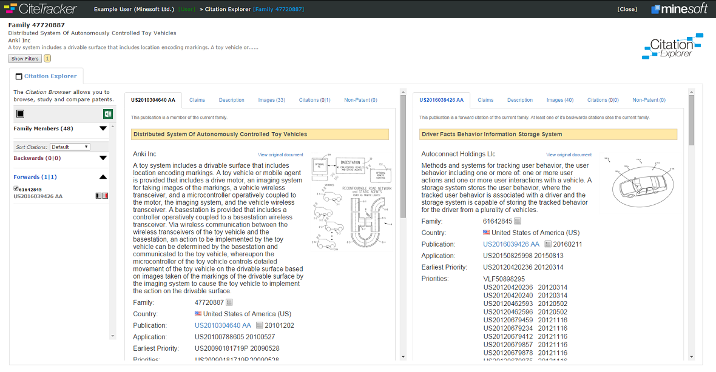
Task: Click the US flag icon in Autoconnect panel
Action: click(x=486, y=233)
